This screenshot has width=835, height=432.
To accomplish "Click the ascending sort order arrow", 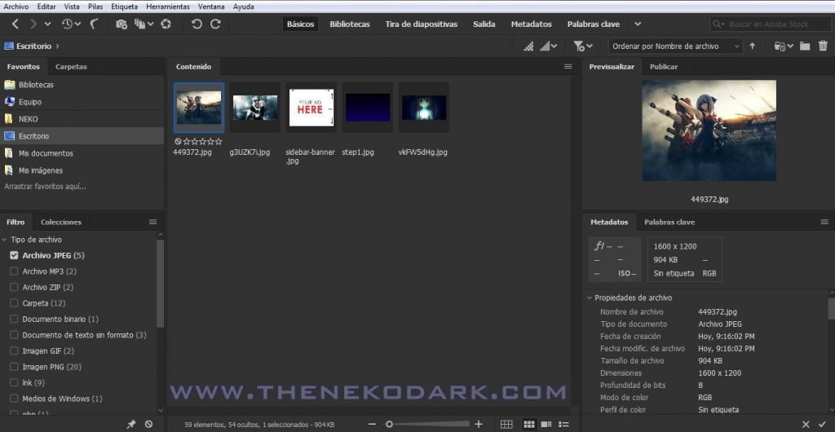I will click(x=752, y=46).
